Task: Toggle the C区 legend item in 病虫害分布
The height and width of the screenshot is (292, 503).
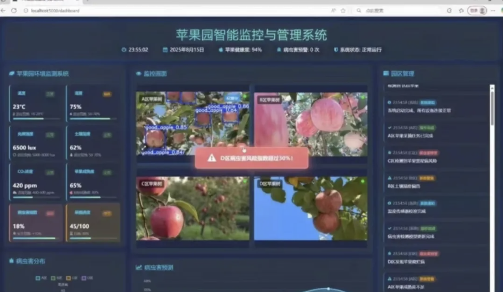Action: (x=71, y=278)
